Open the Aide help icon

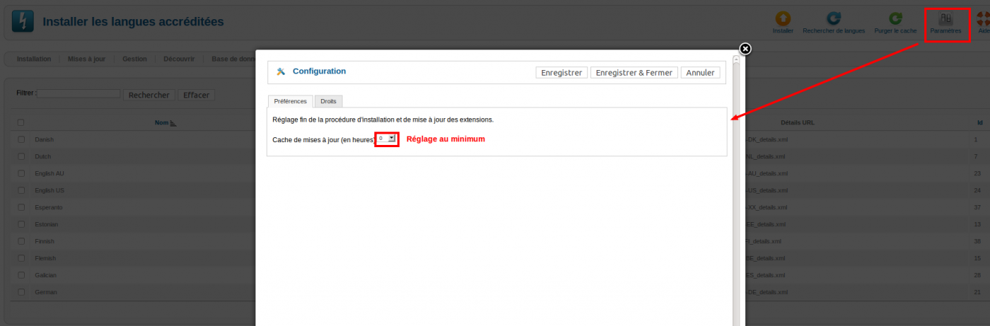point(983,19)
